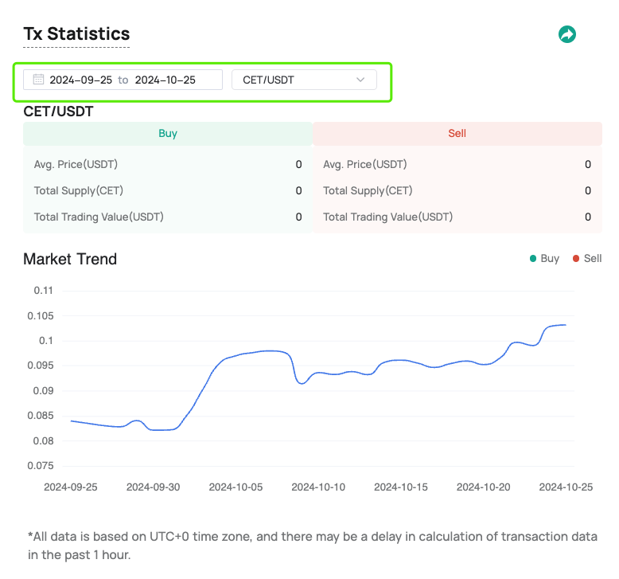Screen dimensions: 619x579
Task: Click the calendar icon in date range
Action: pyautogui.click(x=38, y=80)
